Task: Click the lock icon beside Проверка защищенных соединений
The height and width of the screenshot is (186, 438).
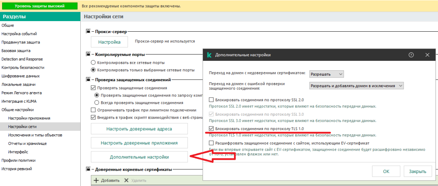Action: point(88,79)
